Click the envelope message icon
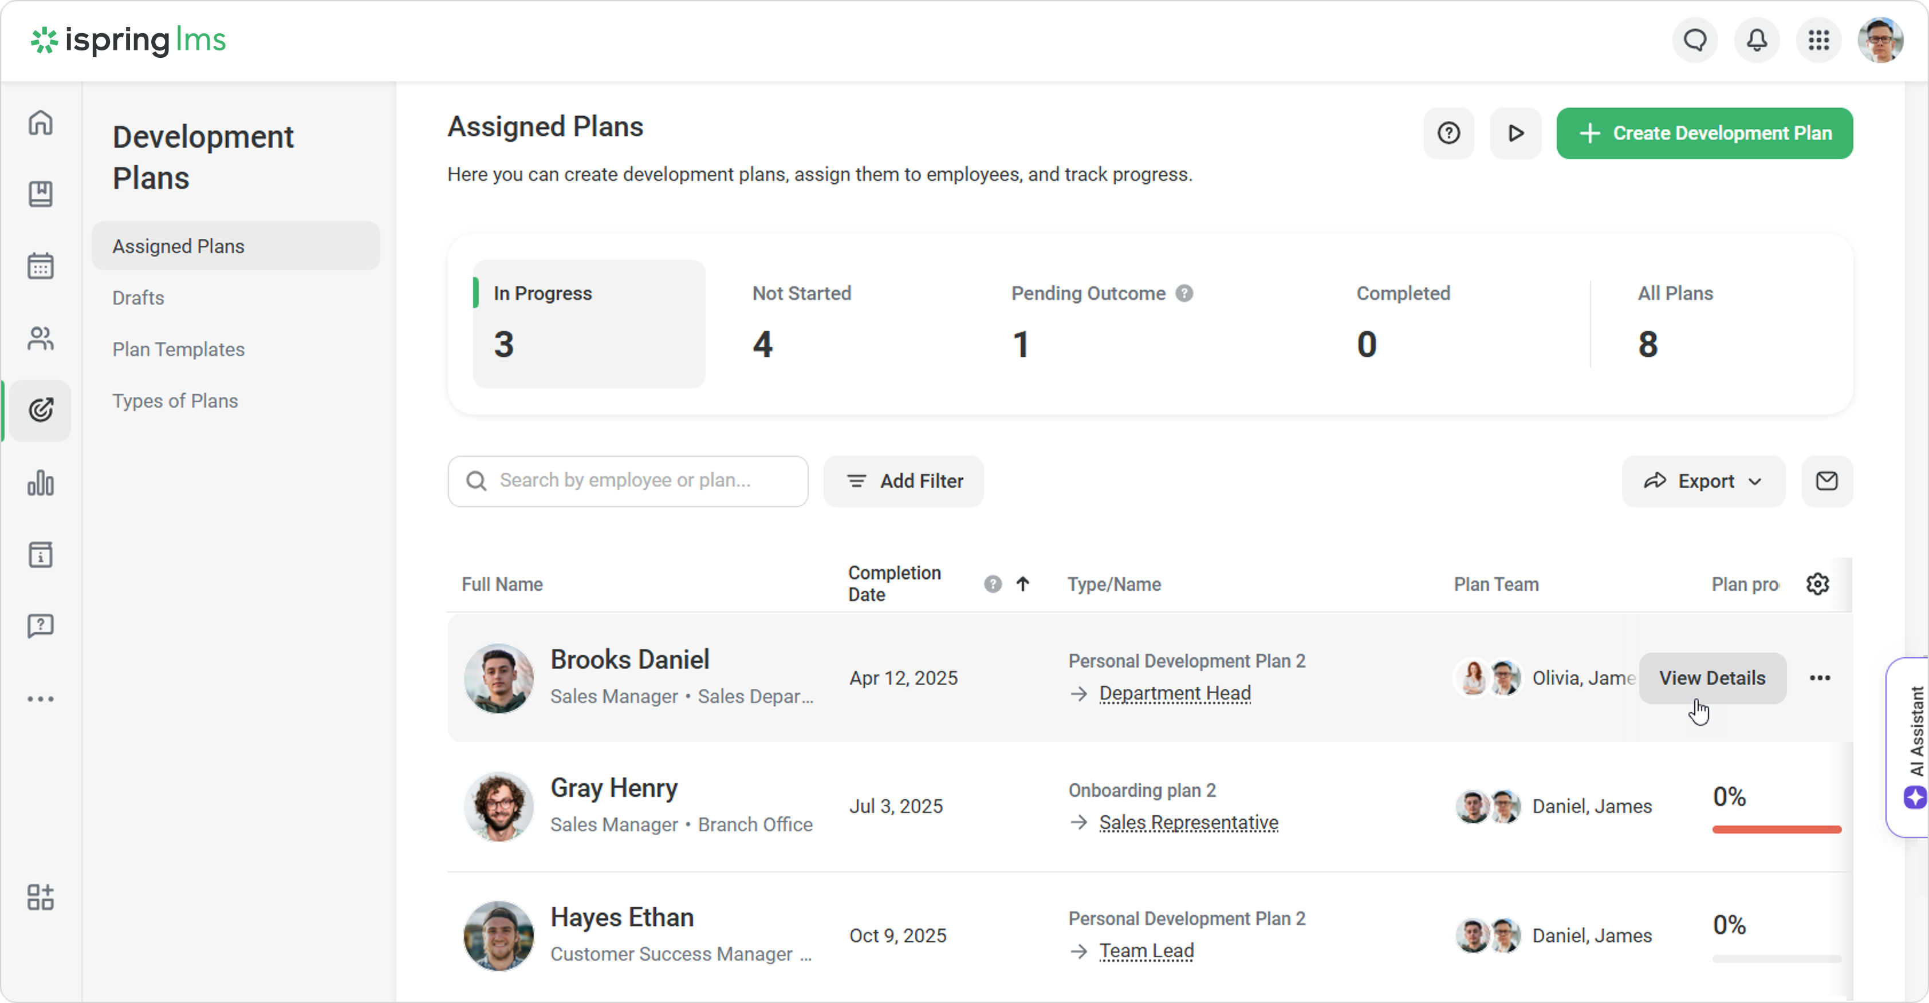Image resolution: width=1929 pixels, height=1003 pixels. pyautogui.click(x=1826, y=480)
